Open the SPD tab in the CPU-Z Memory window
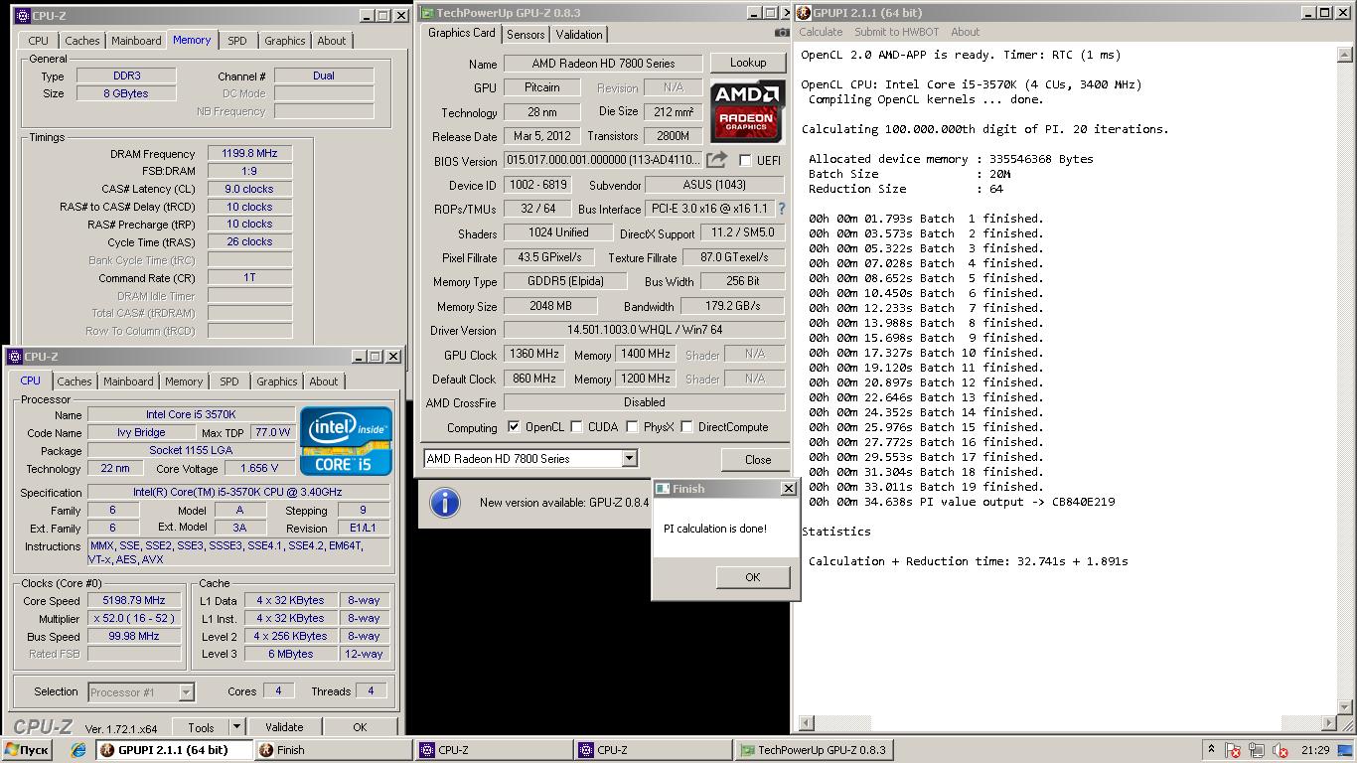The width and height of the screenshot is (1357, 763). pos(237,41)
